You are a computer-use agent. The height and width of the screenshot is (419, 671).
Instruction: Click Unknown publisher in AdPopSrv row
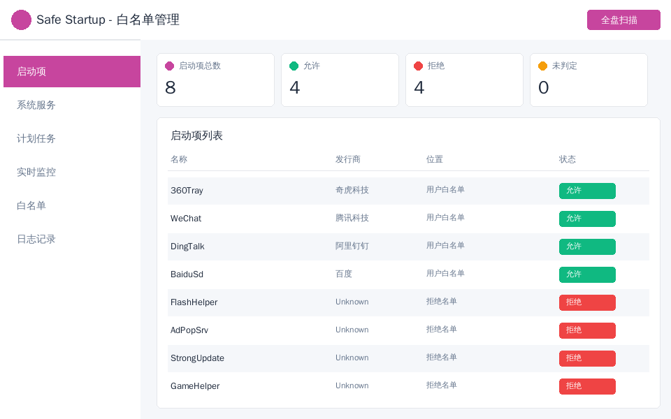click(x=352, y=330)
